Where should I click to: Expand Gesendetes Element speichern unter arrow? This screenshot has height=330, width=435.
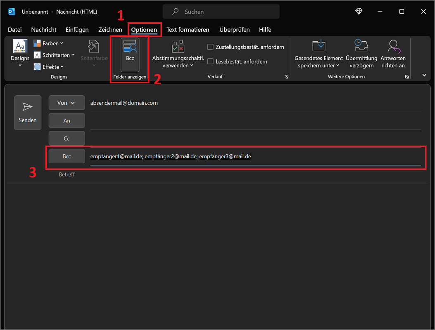coord(338,66)
